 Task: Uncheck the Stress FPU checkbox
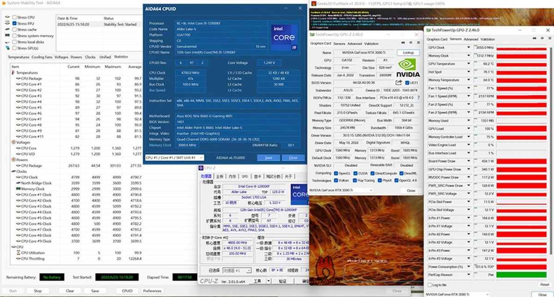point(14,23)
